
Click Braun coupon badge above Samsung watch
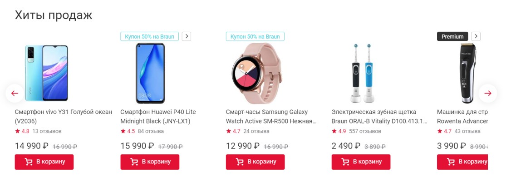[x=255, y=36]
